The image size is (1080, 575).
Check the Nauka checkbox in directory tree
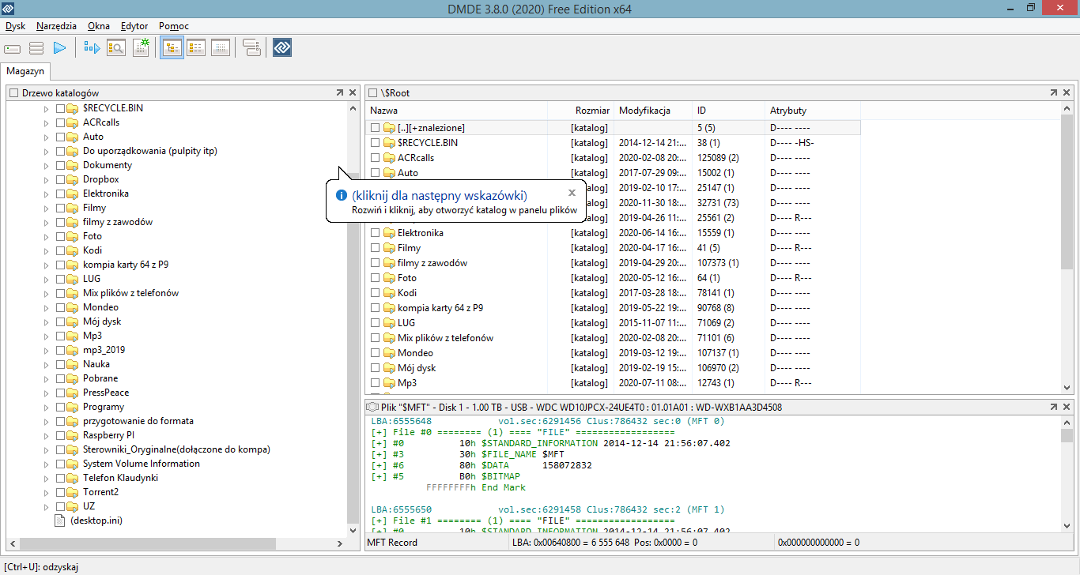[60, 364]
